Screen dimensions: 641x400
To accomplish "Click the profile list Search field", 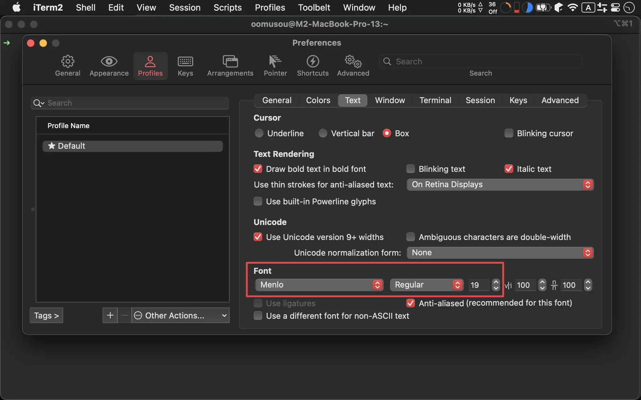I will pyautogui.click(x=130, y=103).
